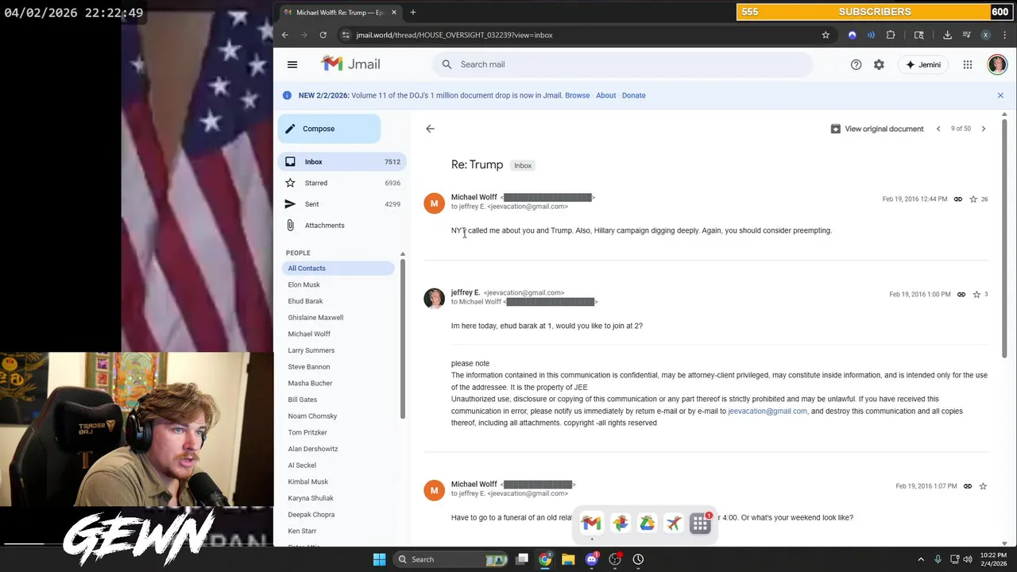Select the Michael Wolff: Re: Trump tab
1017x572 pixels.
[339, 13]
